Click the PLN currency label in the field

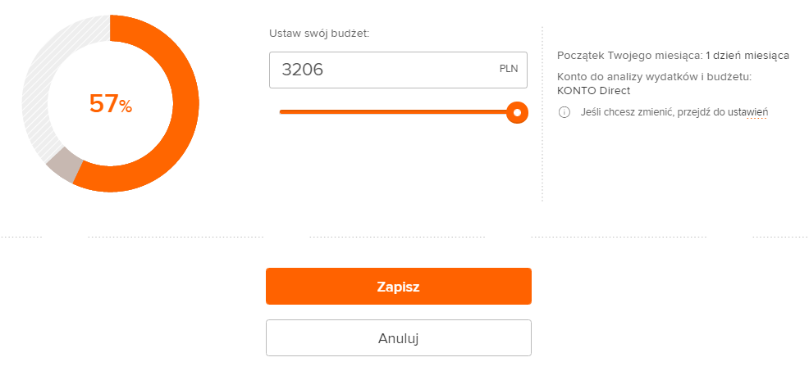click(509, 69)
